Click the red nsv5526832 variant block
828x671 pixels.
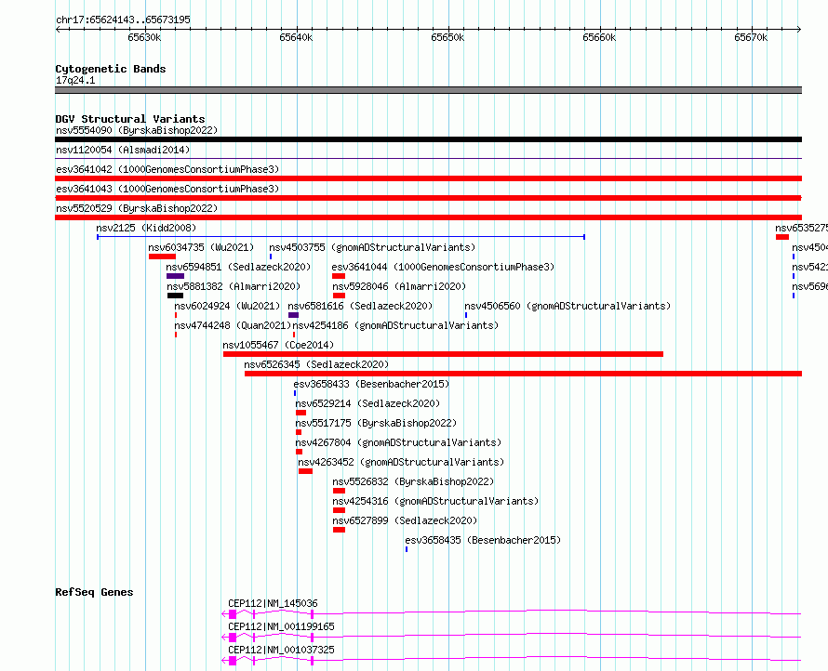(x=339, y=491)
